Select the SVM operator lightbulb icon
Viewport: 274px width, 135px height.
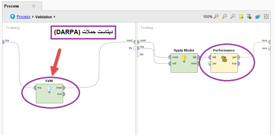49,90
